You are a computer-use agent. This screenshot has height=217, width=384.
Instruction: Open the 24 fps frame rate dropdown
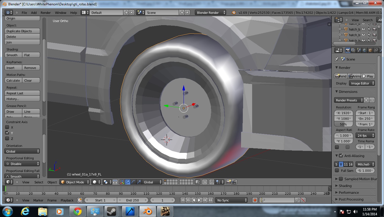point(365,136)
